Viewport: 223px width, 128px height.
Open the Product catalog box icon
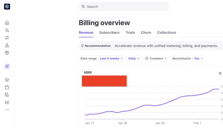(x=7, y=53)
